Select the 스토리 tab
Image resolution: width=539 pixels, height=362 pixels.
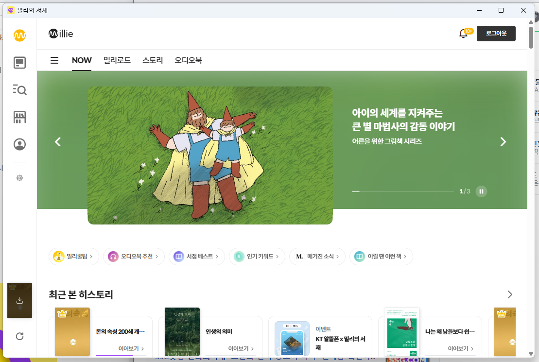coord(153,60)
